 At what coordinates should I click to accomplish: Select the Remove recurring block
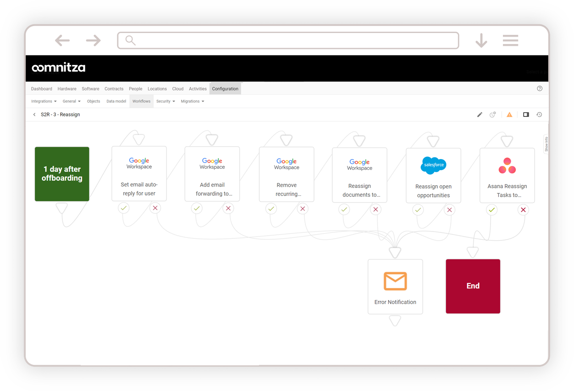point(287,175)
